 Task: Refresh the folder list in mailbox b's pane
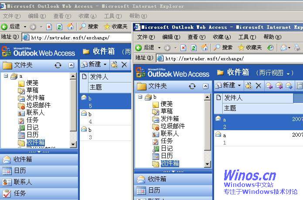(x=192, y=86)
